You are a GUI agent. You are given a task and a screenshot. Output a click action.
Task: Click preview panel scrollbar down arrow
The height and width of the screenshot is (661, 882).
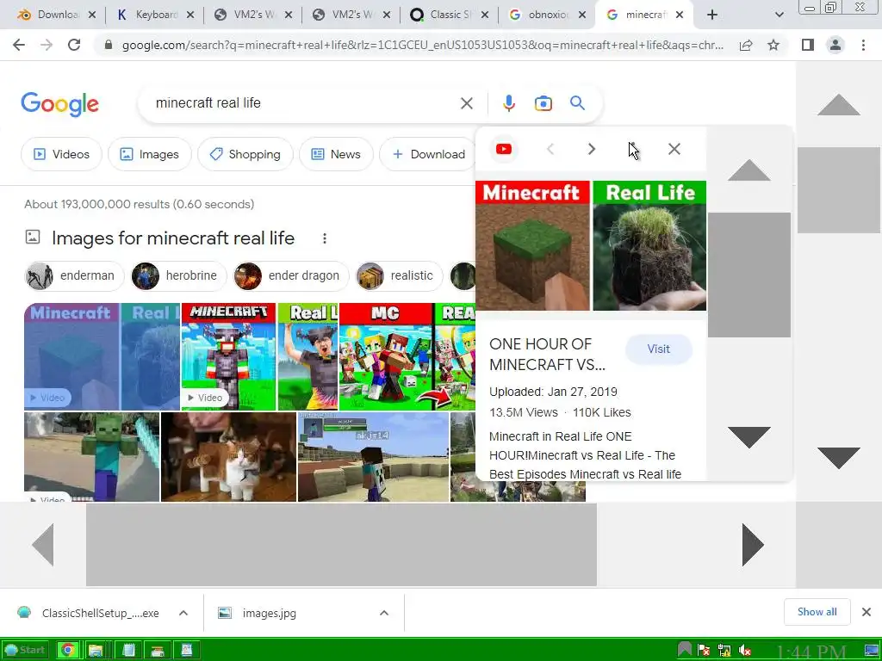(748, 437)
